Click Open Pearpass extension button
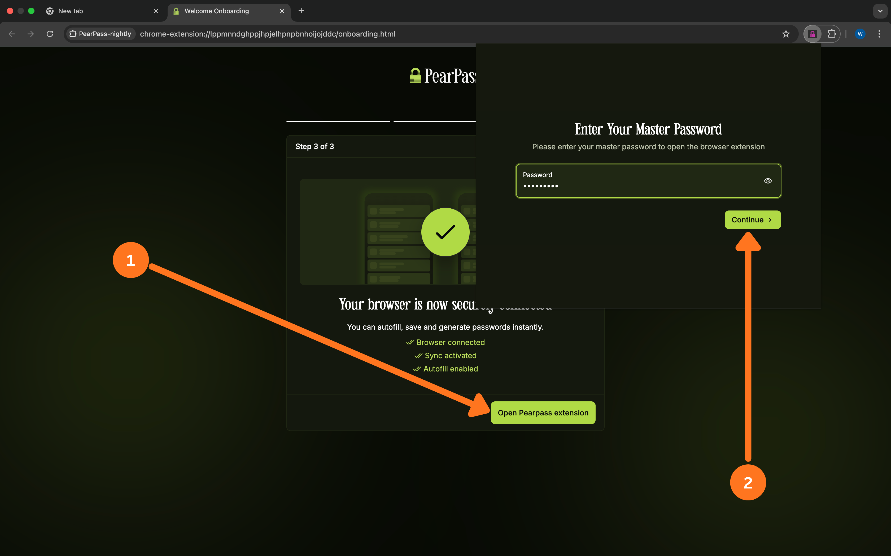This screenshot has height=556, width=891. click(x=543, y=412)
